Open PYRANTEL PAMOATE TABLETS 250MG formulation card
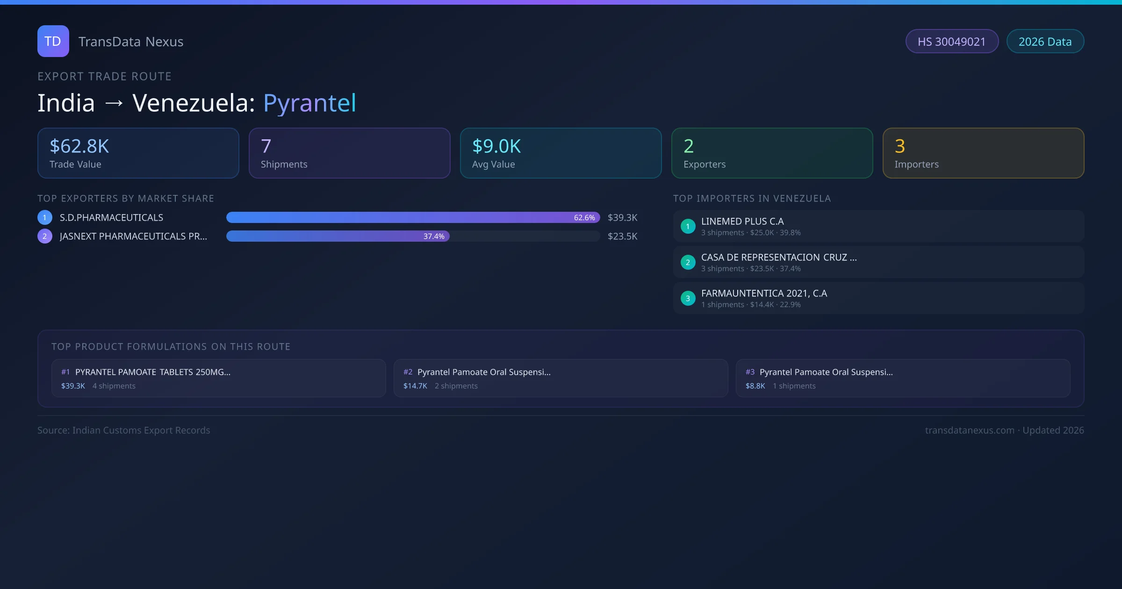 [218, 378]
